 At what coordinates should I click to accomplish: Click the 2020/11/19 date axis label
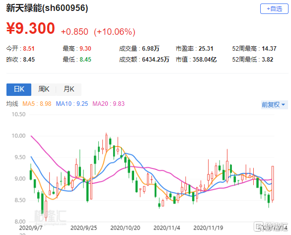point(208,228)
